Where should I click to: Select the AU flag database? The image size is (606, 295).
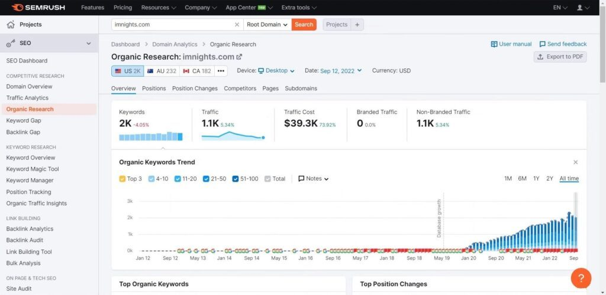(162, 71)
